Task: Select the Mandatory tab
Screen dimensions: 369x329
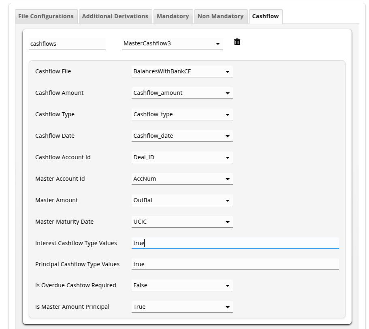Action: click(x=173, y=16)
